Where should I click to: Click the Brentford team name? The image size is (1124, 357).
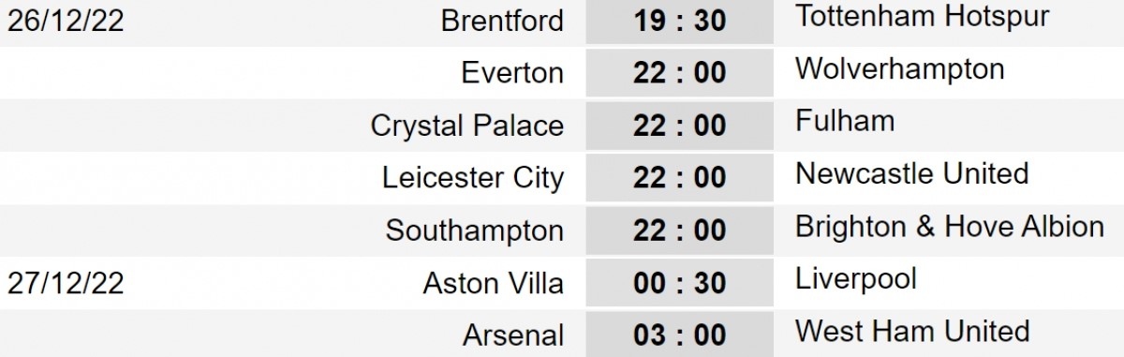pyautogui.click(x=502, y=22)
